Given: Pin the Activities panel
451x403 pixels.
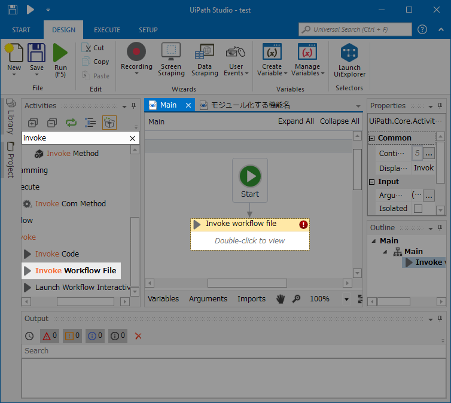Looking at the screenshot, I should pos(134,106).
